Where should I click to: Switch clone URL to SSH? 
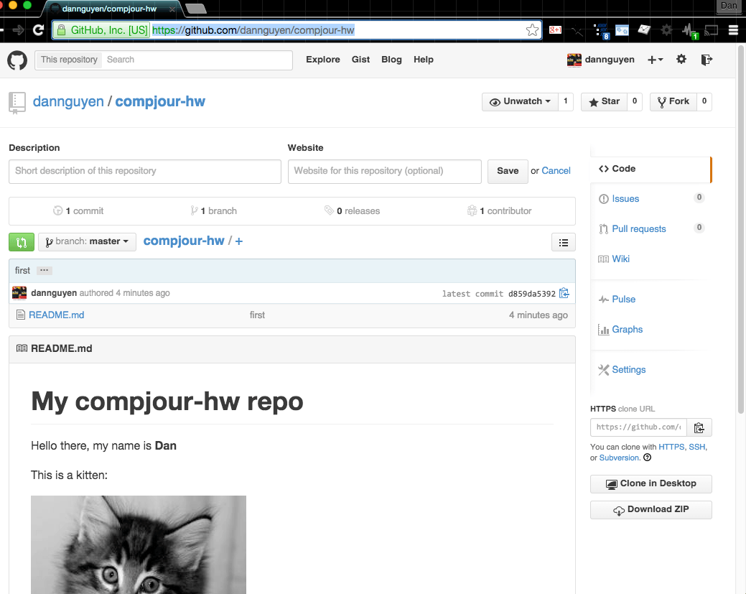tap(697, 447)
